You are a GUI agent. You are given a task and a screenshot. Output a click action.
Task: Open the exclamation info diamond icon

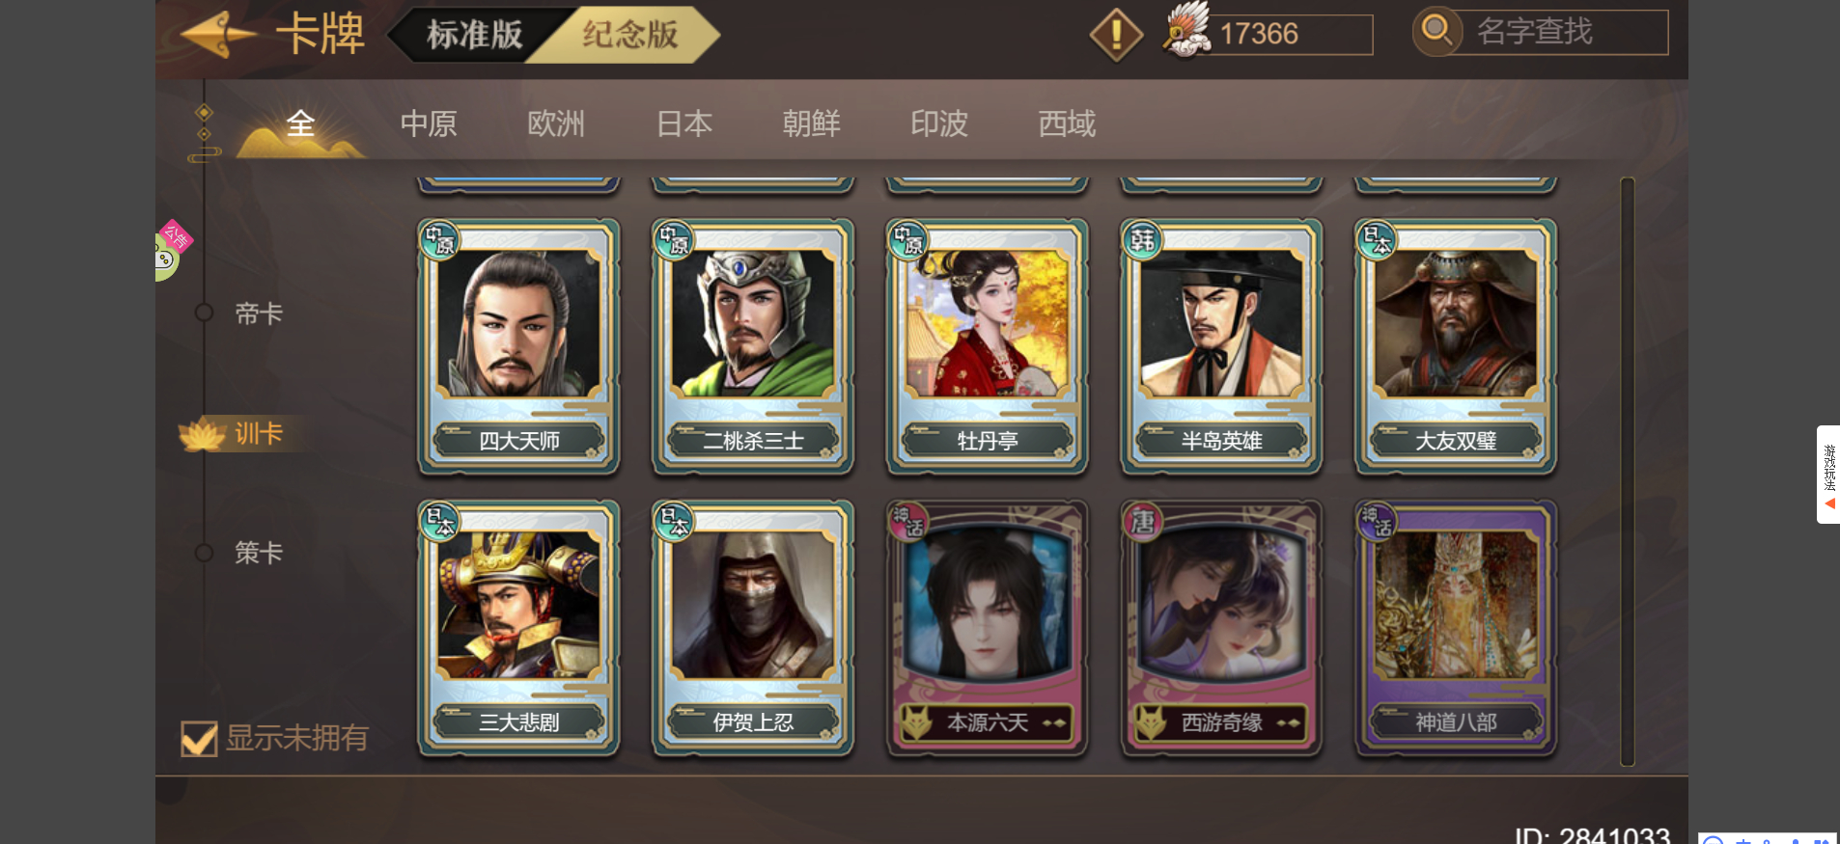click(x=1116, y=35)
